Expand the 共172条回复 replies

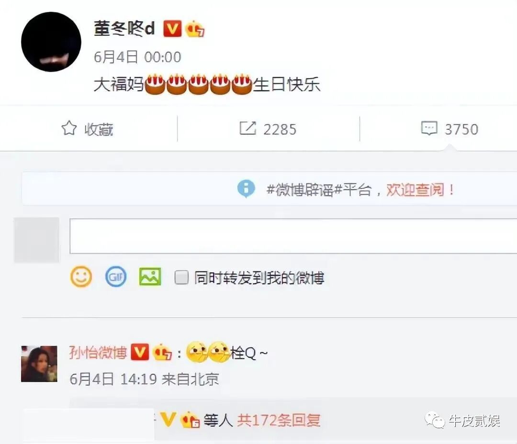(x=279, y=420)
